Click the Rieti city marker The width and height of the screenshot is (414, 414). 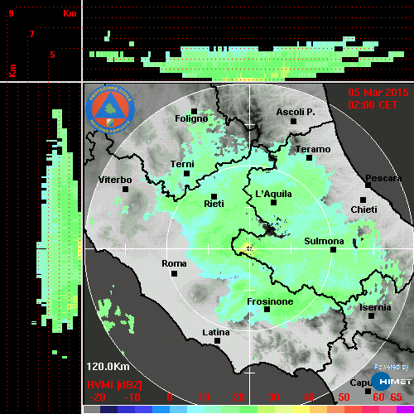[214, 196]
